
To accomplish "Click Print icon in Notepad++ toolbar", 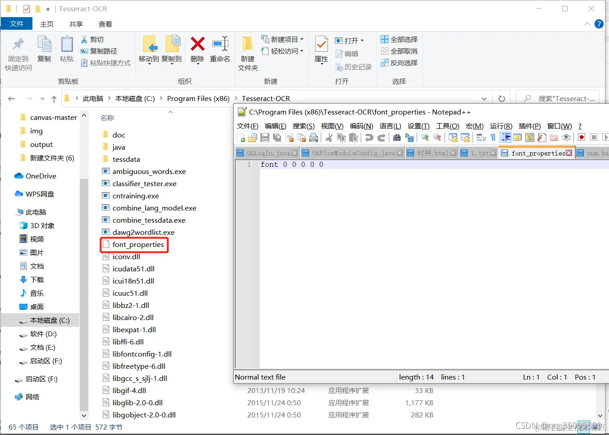I will 314,137.
